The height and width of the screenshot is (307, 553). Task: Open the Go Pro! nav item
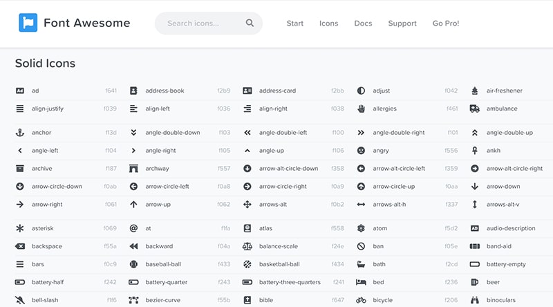click(446, 24)
